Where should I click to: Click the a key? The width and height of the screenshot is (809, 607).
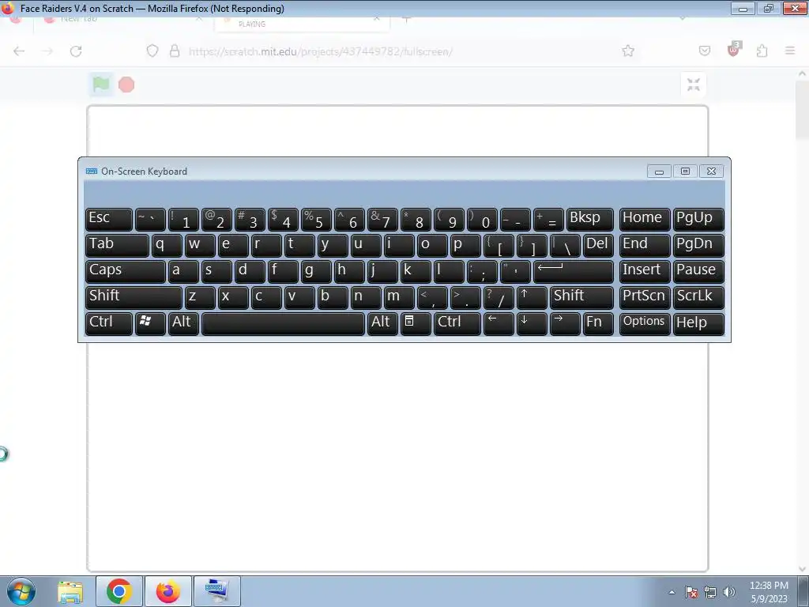click(183, 272)
